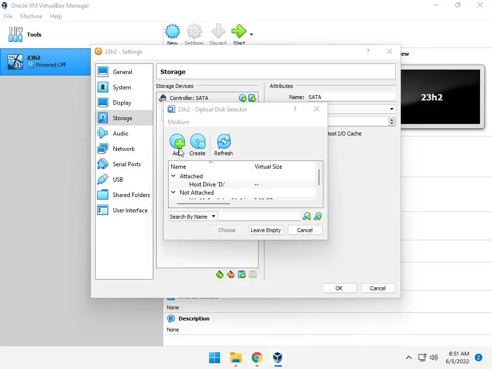The height and width of the screenshot is (369, 492).
Task: Click help question mark of Settings dialog
Action: pos(368,51)
